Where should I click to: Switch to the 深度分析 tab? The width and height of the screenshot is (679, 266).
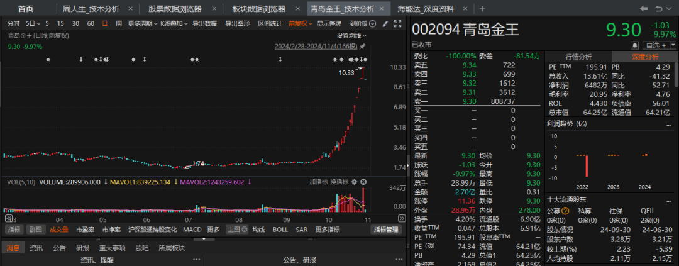click(645, 57)
